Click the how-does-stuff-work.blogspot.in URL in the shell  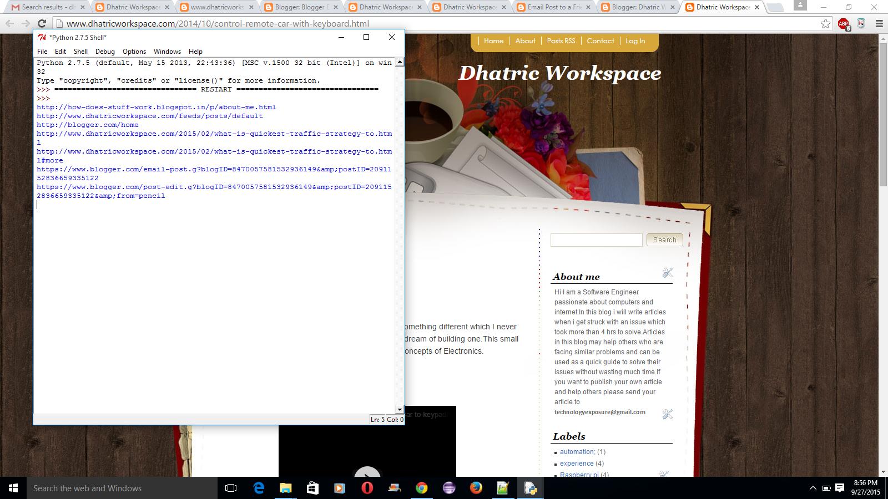[157, 107]
